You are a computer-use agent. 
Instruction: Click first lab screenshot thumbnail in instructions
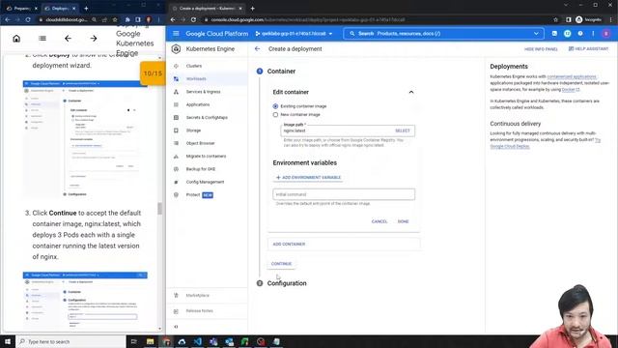click(x=85, y=138)
